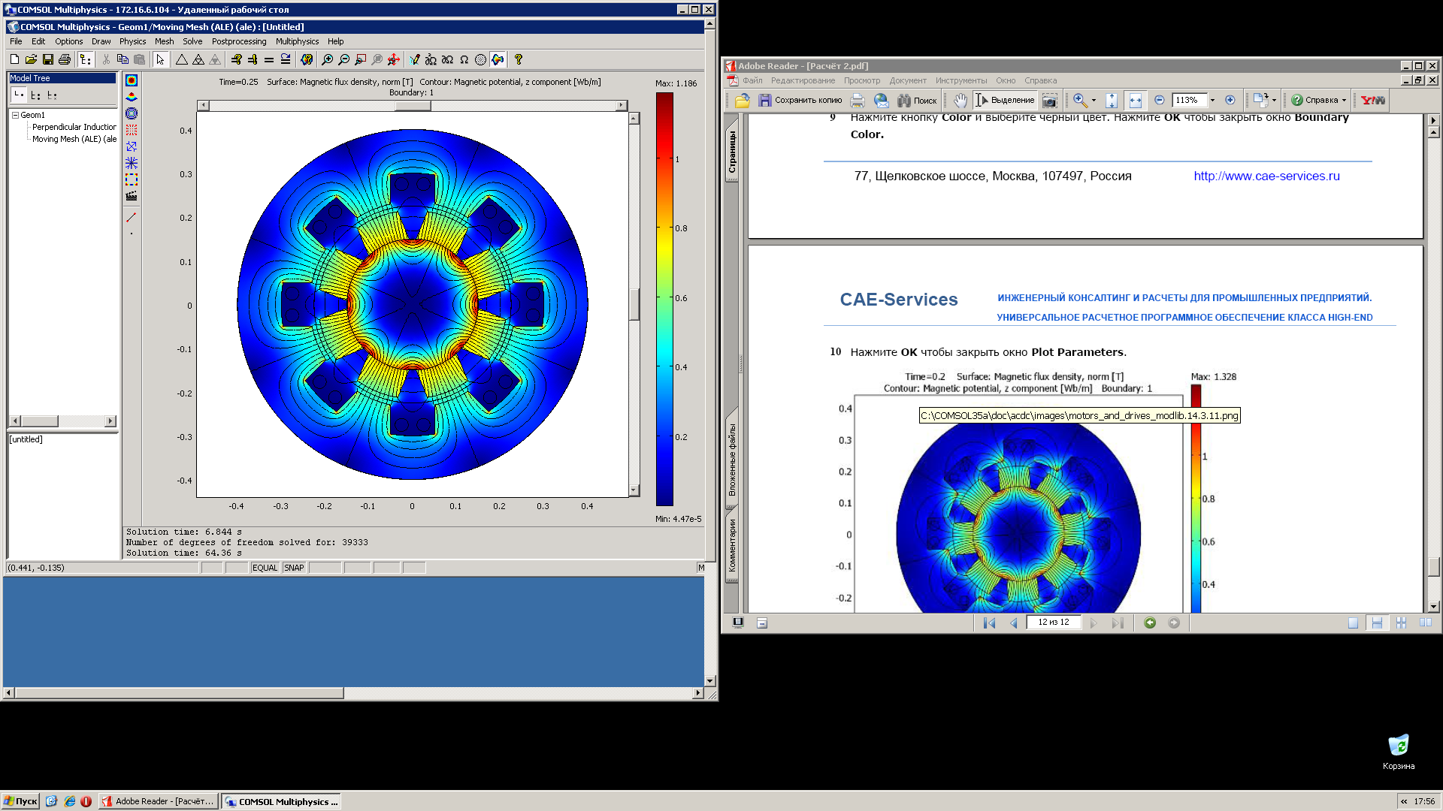Toggle Surface Plot in COMSOL plot toolbar

tap(132, 80)
